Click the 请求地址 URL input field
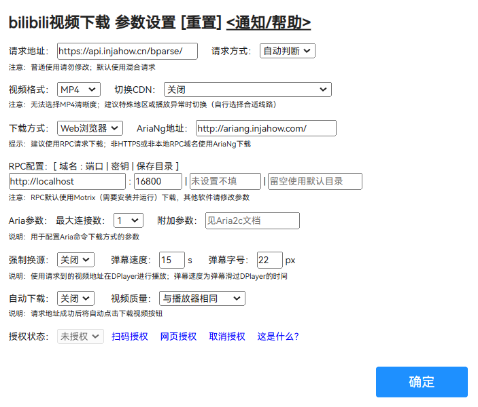Image resolution: width=478 pixels, height=407 pixels. 127,51
